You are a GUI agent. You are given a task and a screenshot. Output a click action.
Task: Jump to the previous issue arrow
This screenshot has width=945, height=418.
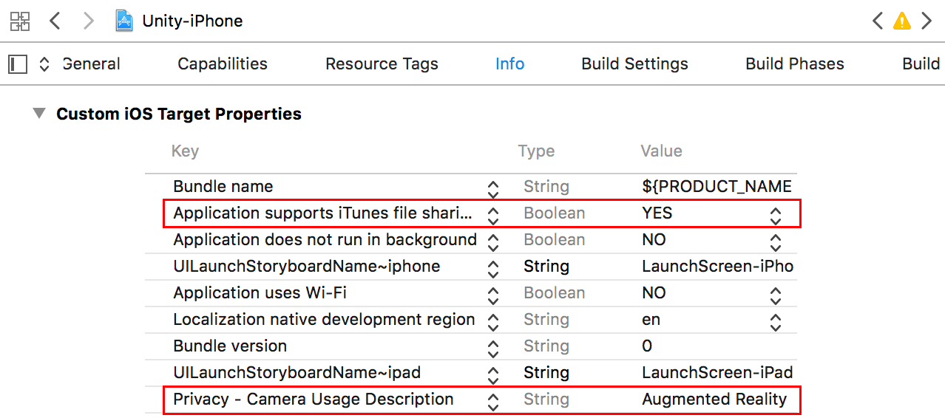click(878, 21)
